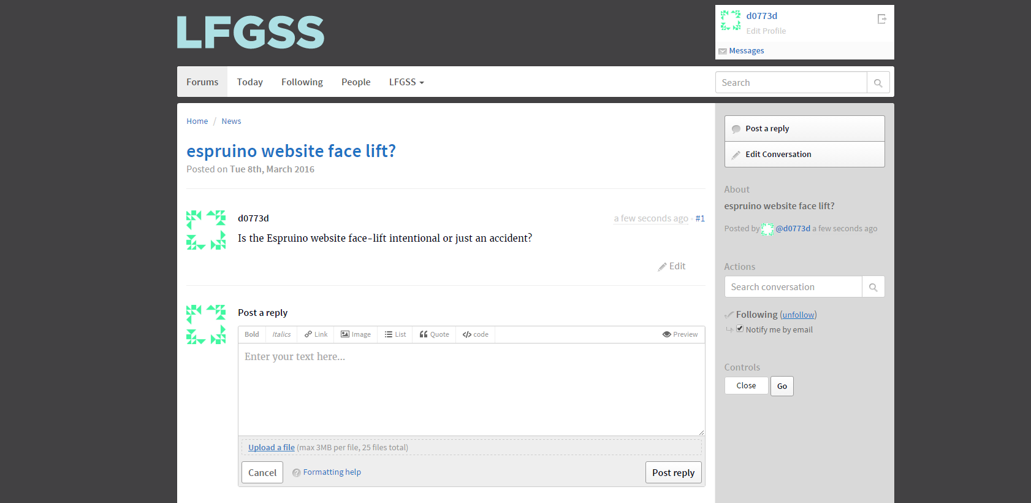1031x503 pixels.
Task: Open the @d0773d mention link
Action: point(793,229)
